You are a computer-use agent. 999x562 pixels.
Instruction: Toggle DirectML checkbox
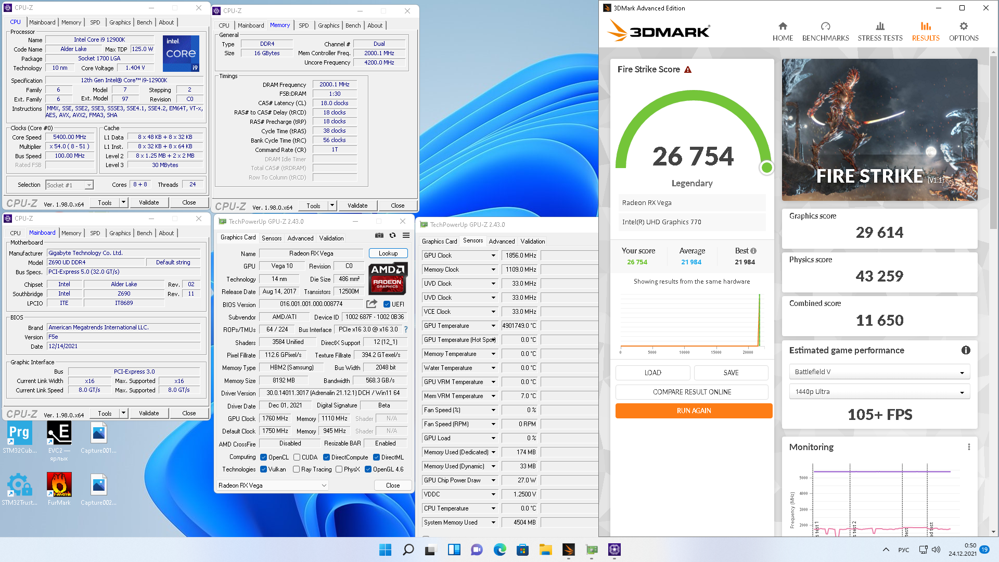376,457
